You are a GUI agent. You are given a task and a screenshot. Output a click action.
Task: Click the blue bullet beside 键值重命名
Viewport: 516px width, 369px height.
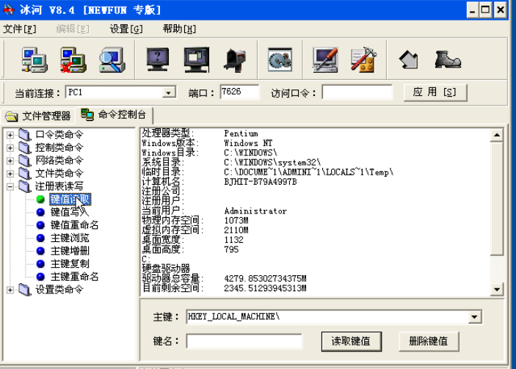pos(40,225)
